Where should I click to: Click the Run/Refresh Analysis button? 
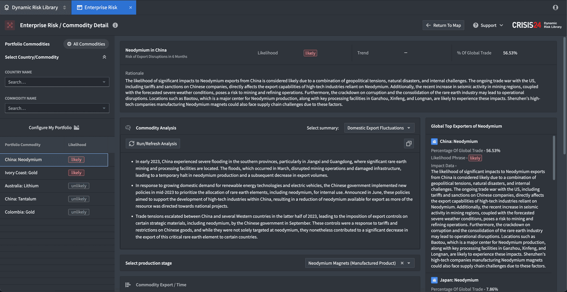click(x=153, y=143)
